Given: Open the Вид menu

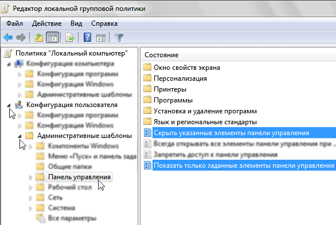Looking at the screenshot, I should (76, 23).
